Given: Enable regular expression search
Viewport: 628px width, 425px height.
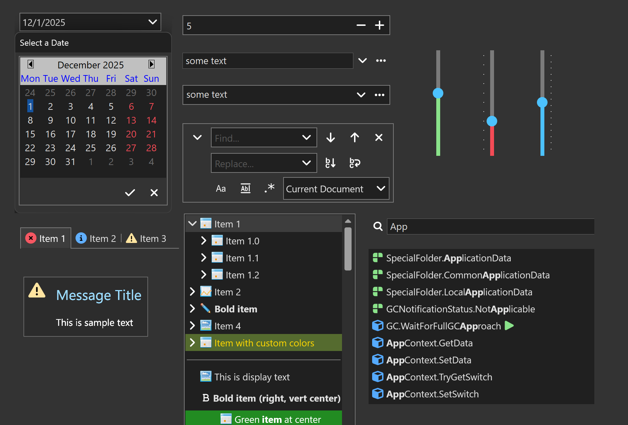Looking at the screenshot, I should (x=269, y=188).
